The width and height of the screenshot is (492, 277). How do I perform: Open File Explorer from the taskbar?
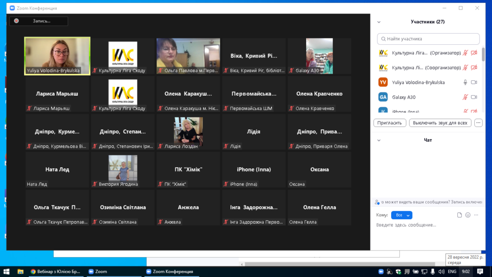pos(20,272)
